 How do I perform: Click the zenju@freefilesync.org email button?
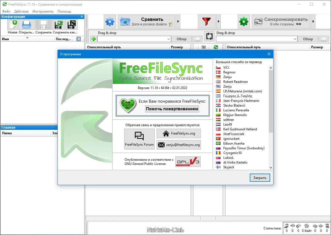[179, 145]
